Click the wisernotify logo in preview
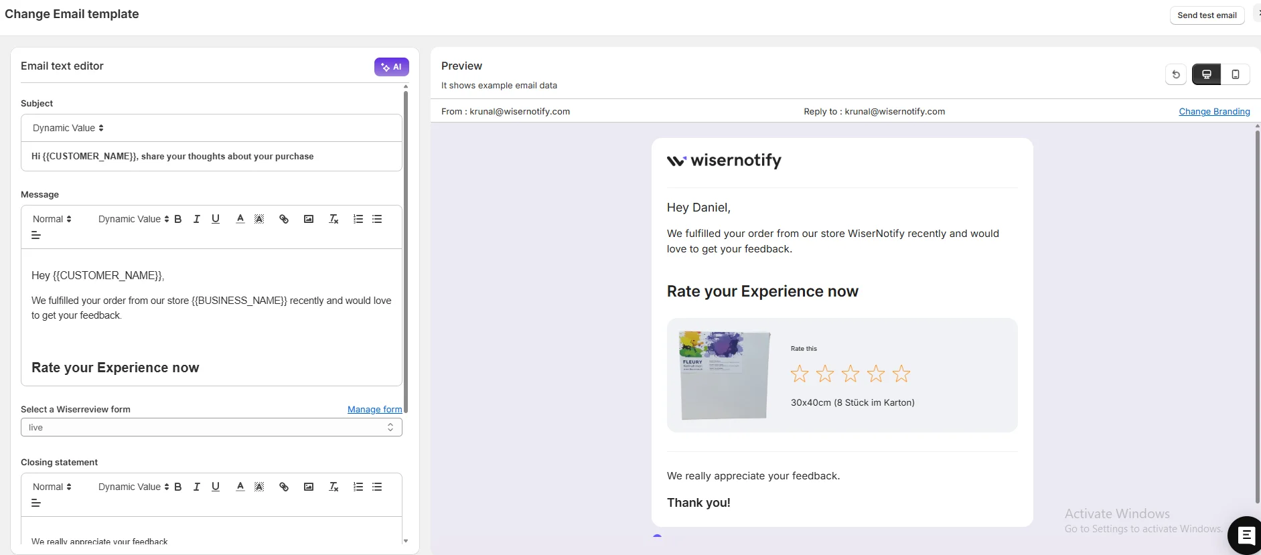1261x555 pixels. (724, 161)
